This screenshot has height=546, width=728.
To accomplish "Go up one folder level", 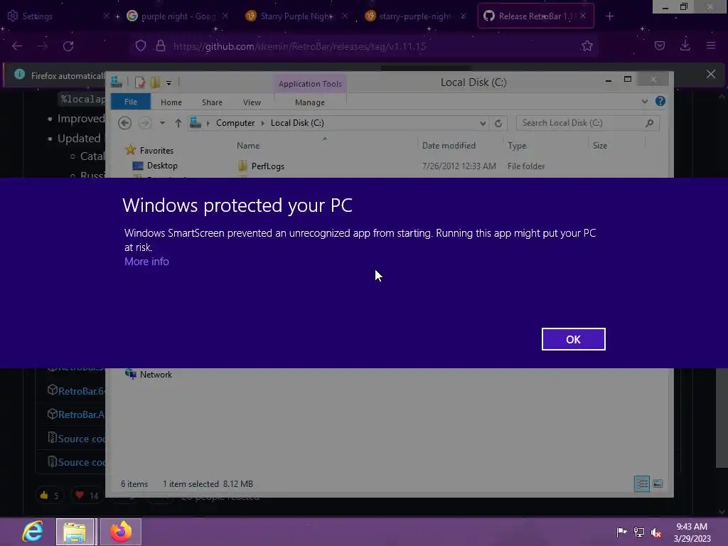I will point(178,123).
